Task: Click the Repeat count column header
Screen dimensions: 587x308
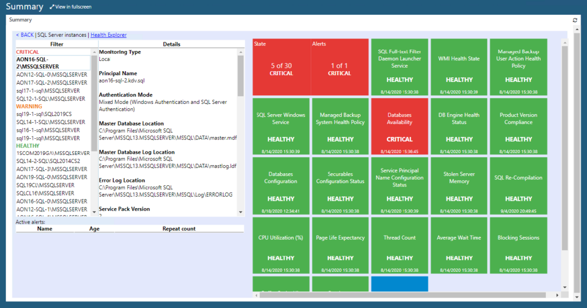Action: pos(179,229)
